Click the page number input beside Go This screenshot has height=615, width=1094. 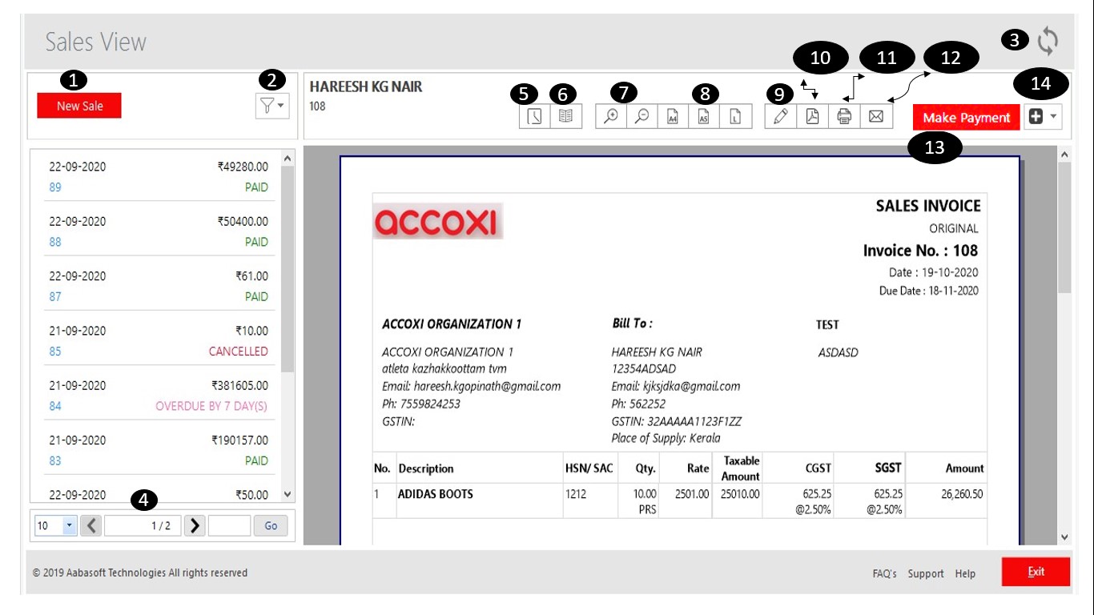click(x=229, y=526)
